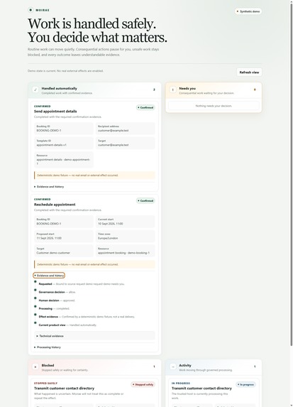Click Transmit customer contact directory in Activity
This screenshot has height=407, width=293.
point(201,389)
